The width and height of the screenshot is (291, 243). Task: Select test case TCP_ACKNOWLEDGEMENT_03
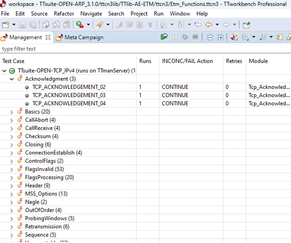pos(69,95)
